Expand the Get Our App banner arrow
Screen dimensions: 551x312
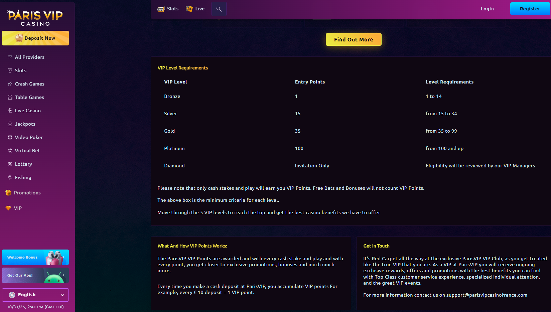click(63, 275)
